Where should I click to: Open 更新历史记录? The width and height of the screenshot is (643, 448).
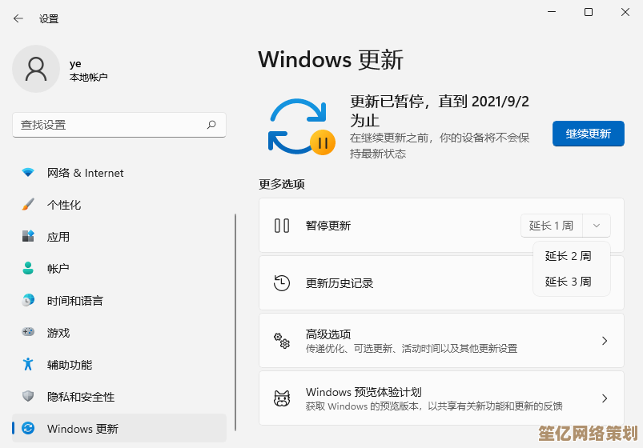point(441,283)
